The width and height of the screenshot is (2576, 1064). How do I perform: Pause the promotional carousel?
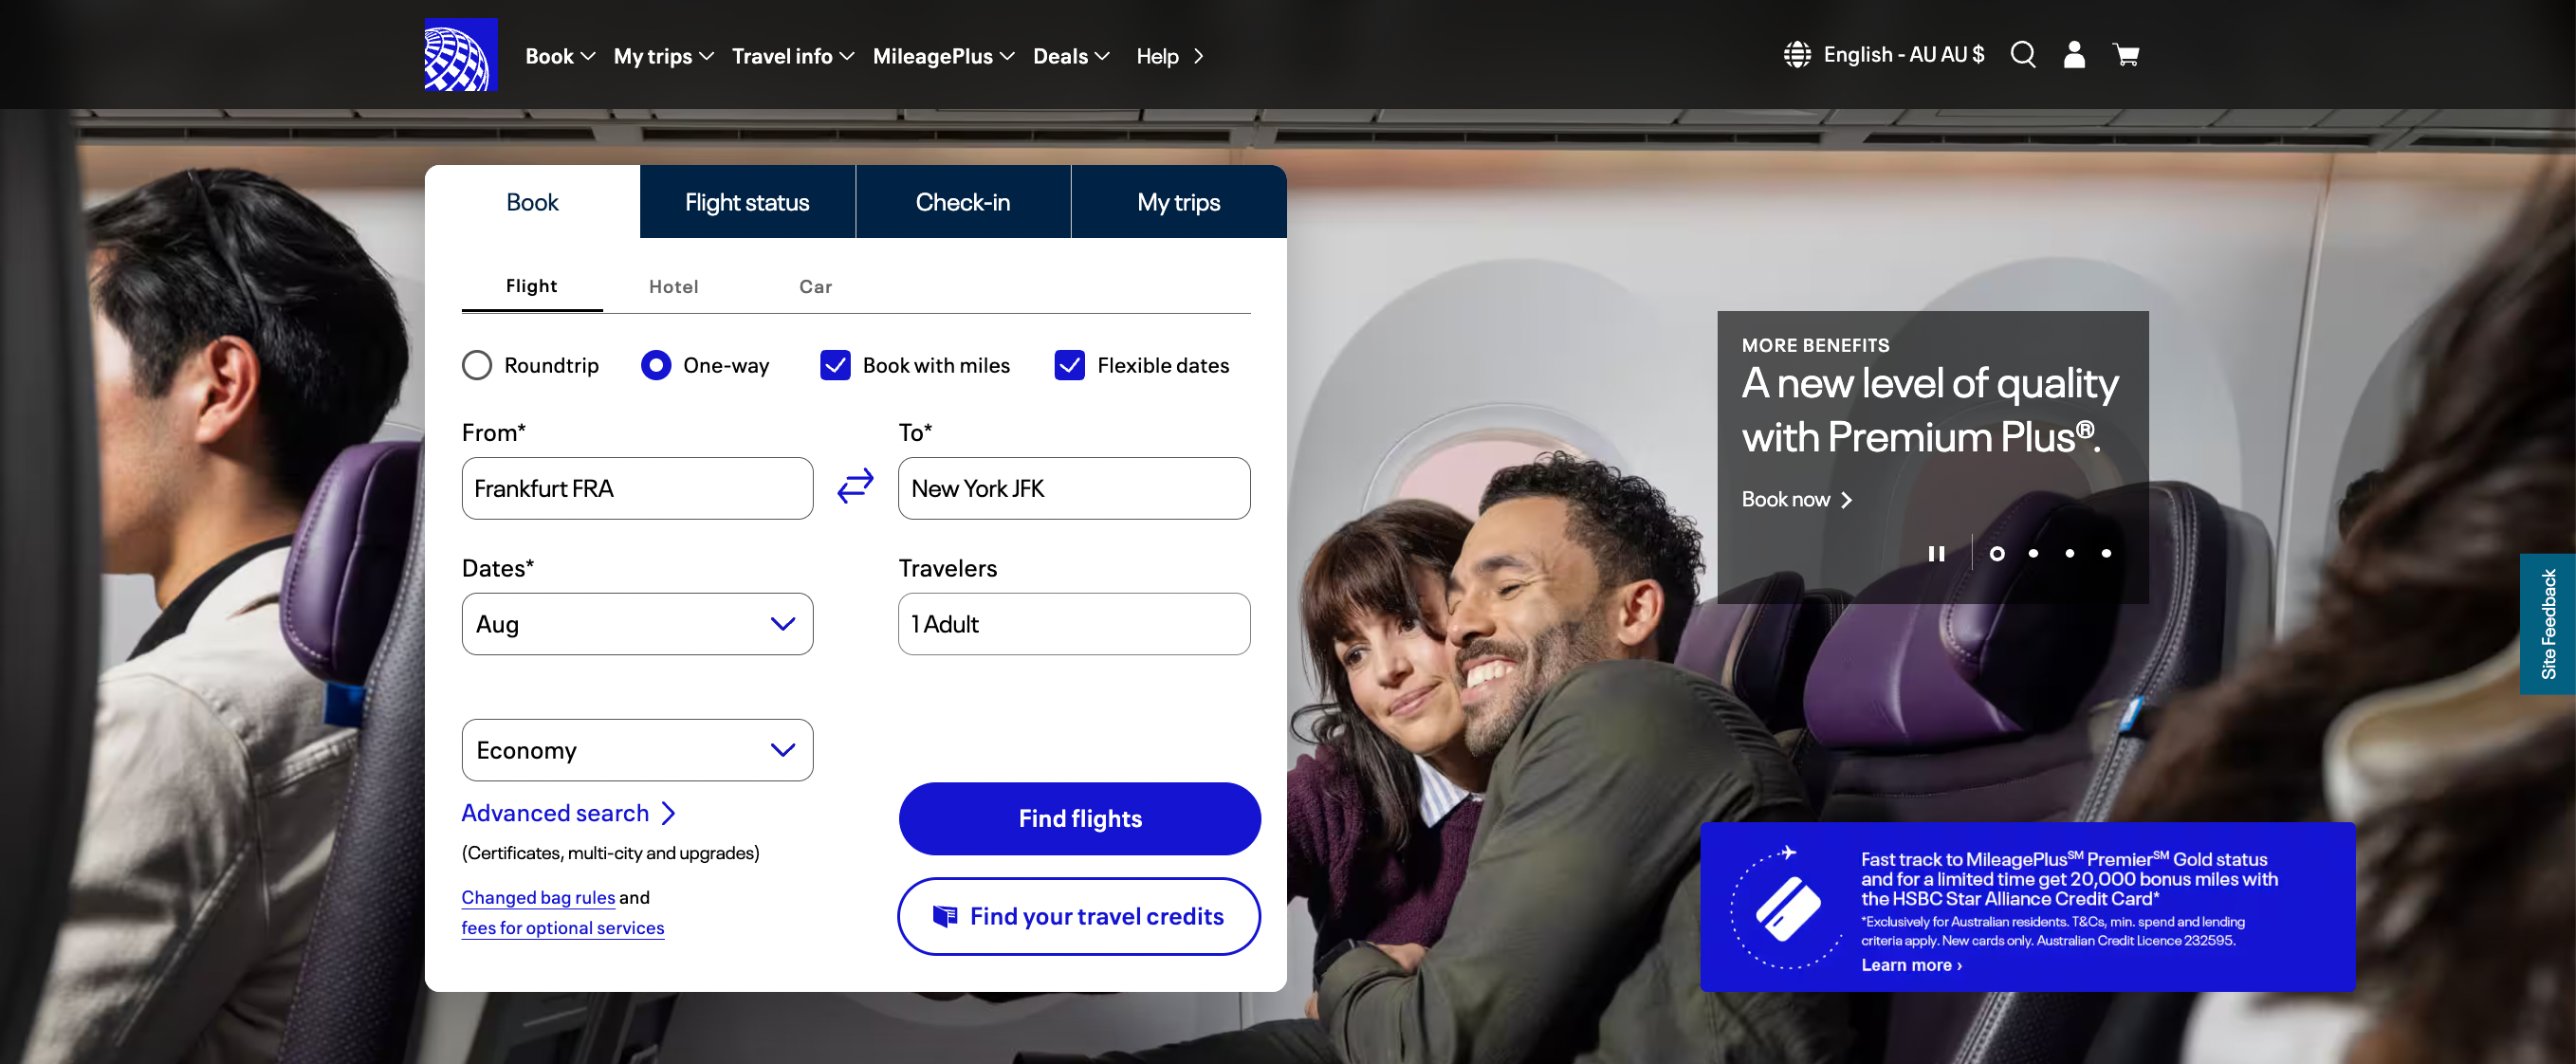click(x=1936, y=553)
